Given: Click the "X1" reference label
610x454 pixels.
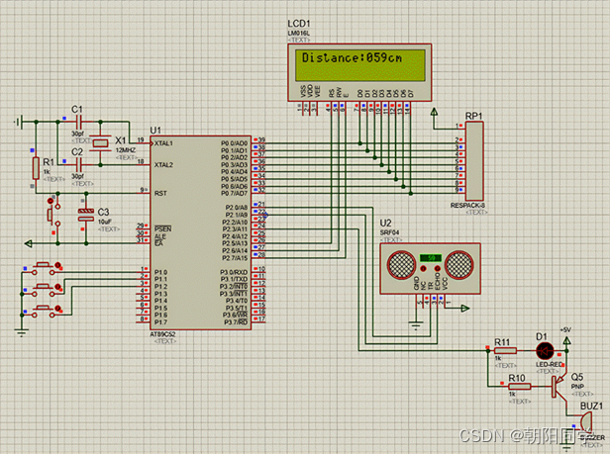Looking at the screenshot, I should [121, 140].
